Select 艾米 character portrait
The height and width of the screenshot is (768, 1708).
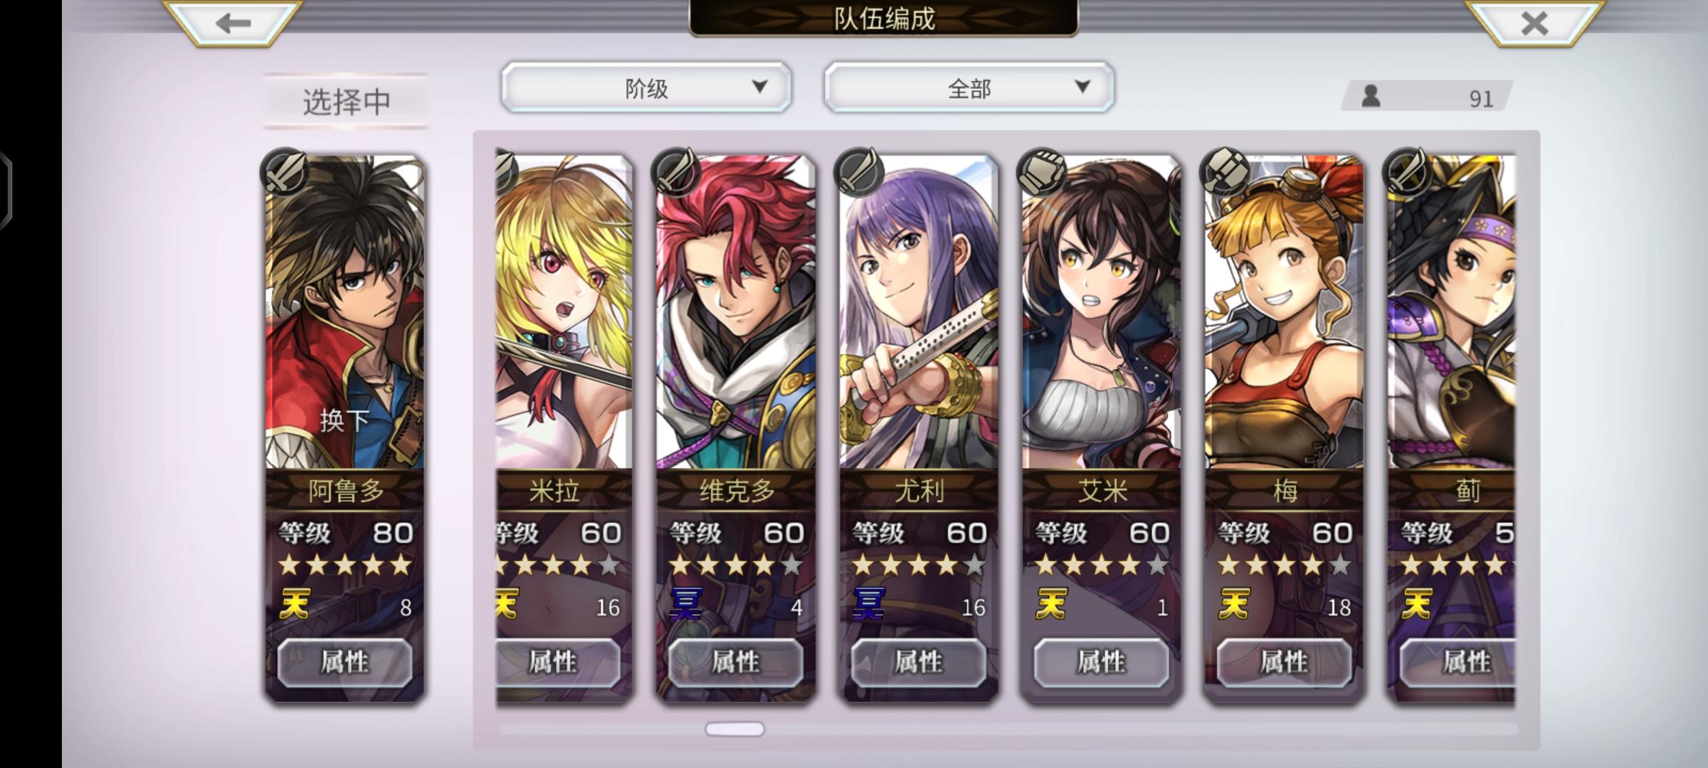[x=1102, y=313]
